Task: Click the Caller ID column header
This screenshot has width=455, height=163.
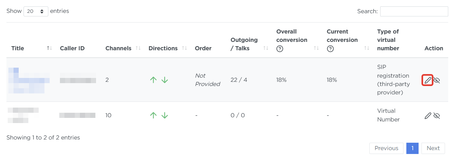Action: tap(72, 48)
